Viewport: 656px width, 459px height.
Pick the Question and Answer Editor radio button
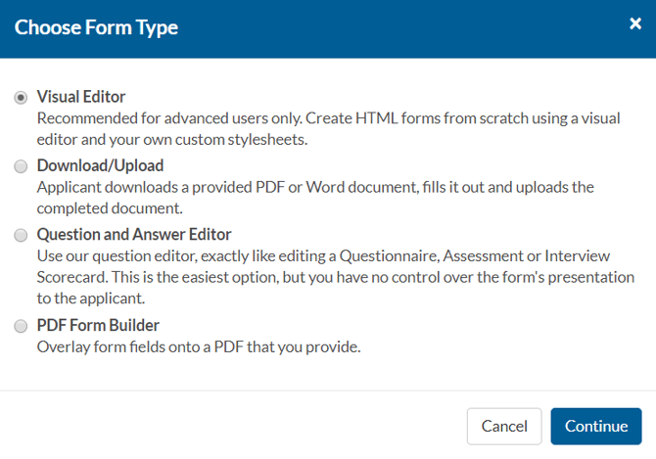click(x=21, y=236)
